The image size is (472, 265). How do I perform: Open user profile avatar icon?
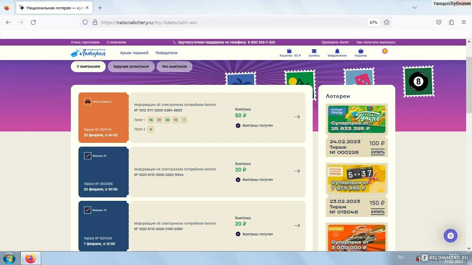[x=385, y=51]
